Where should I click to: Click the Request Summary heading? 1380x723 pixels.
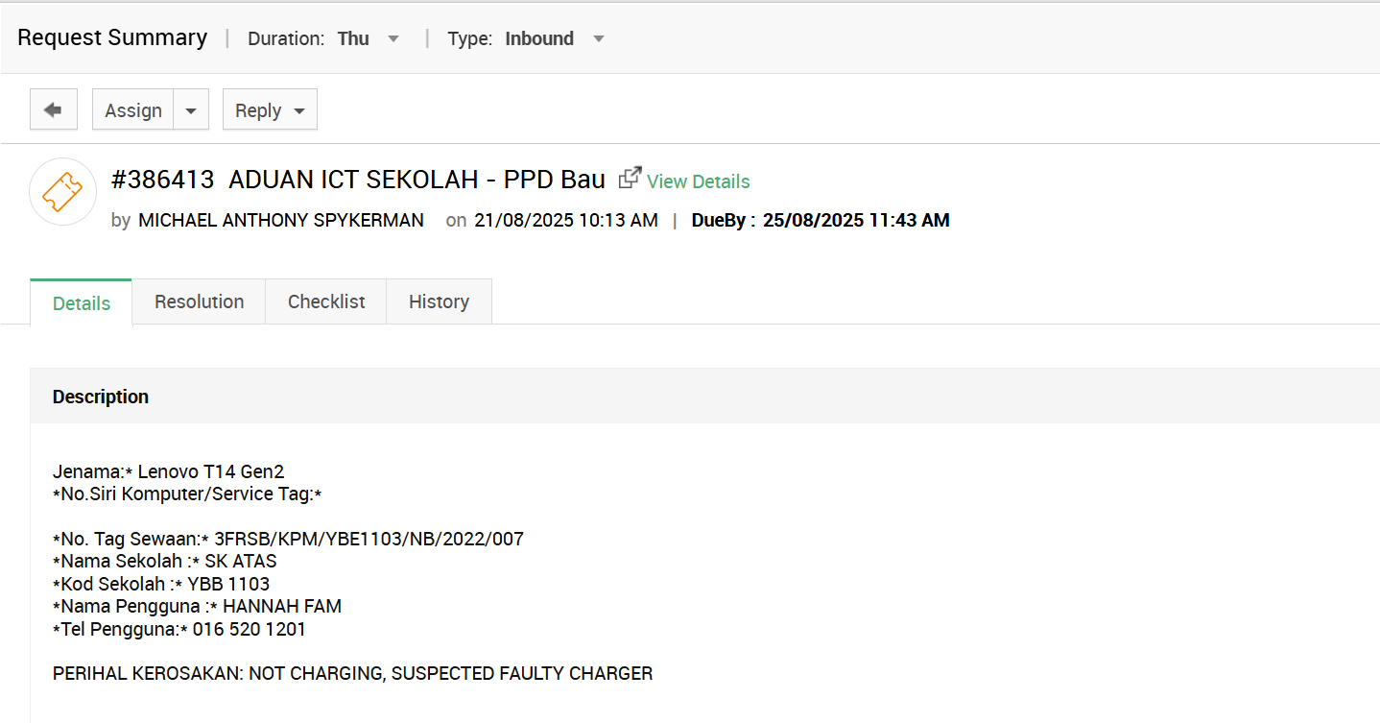(x=112, y=37)
